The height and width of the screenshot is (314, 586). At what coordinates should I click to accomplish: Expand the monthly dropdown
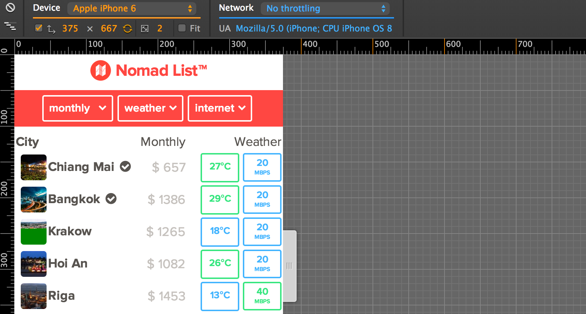click(78, 108)
